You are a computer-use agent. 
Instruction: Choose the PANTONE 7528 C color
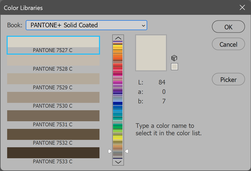pyautogui.click(x=53, y=60)
